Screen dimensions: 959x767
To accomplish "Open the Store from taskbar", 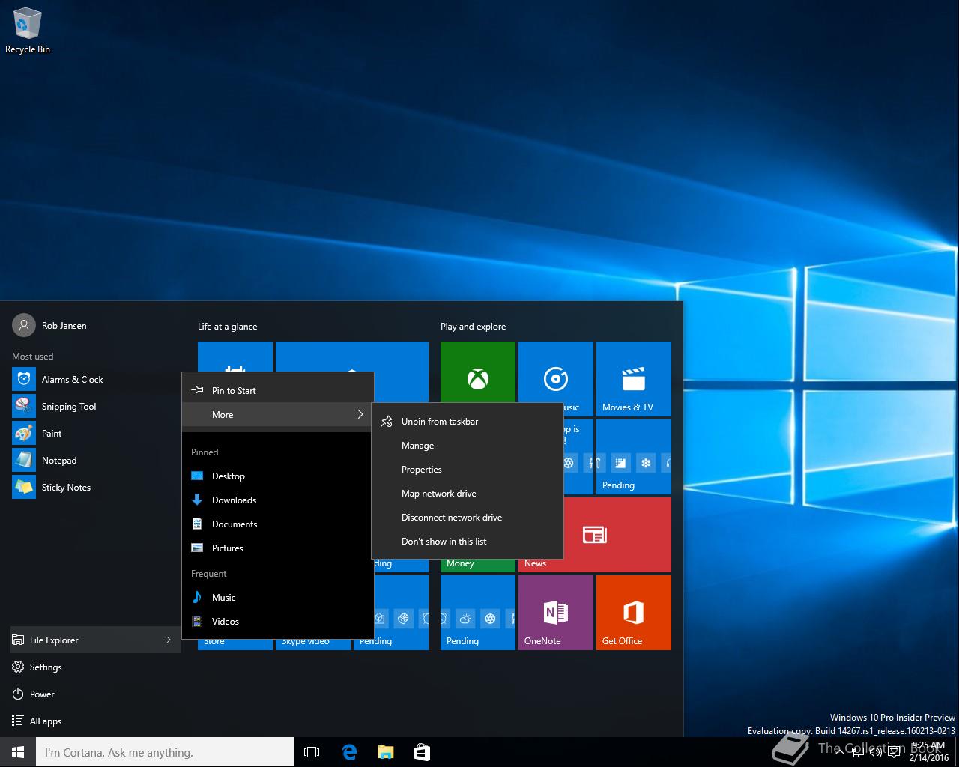I will pos(422,752).
